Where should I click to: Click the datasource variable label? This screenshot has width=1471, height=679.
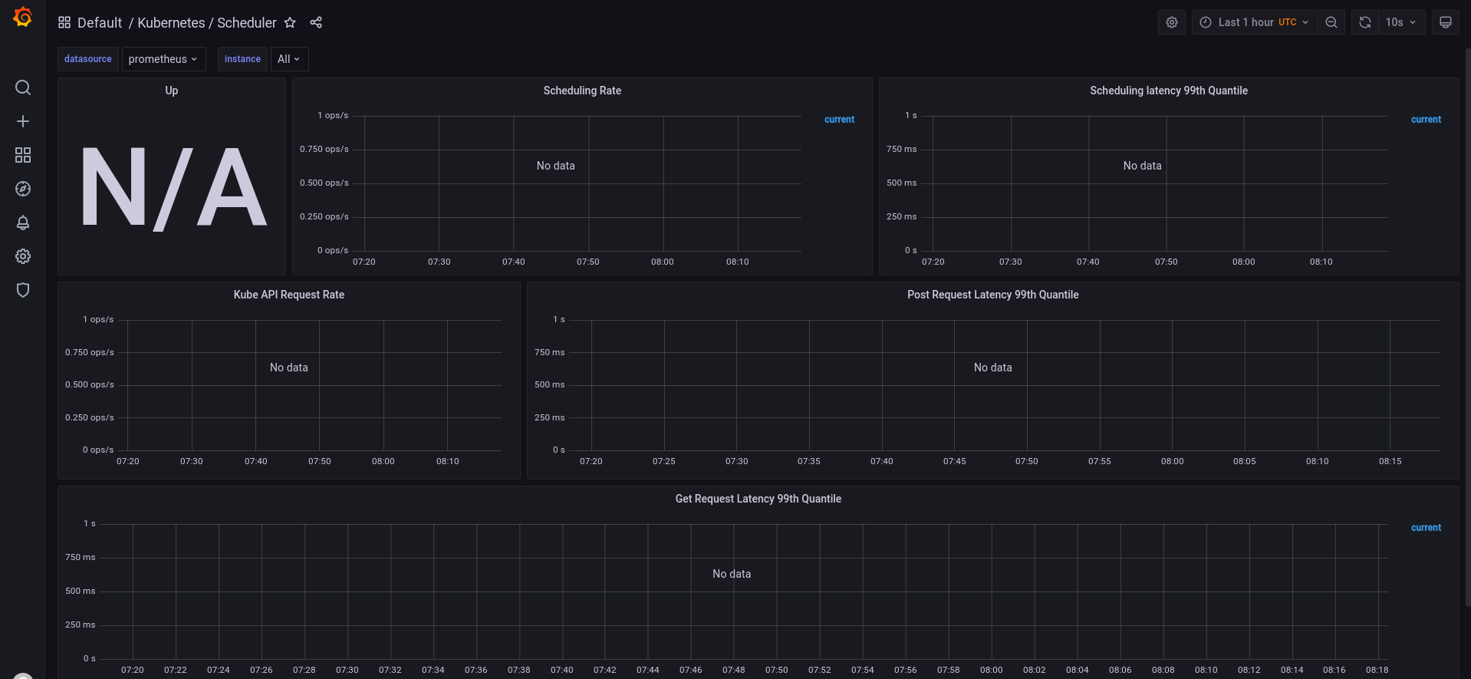coord(88,59)
